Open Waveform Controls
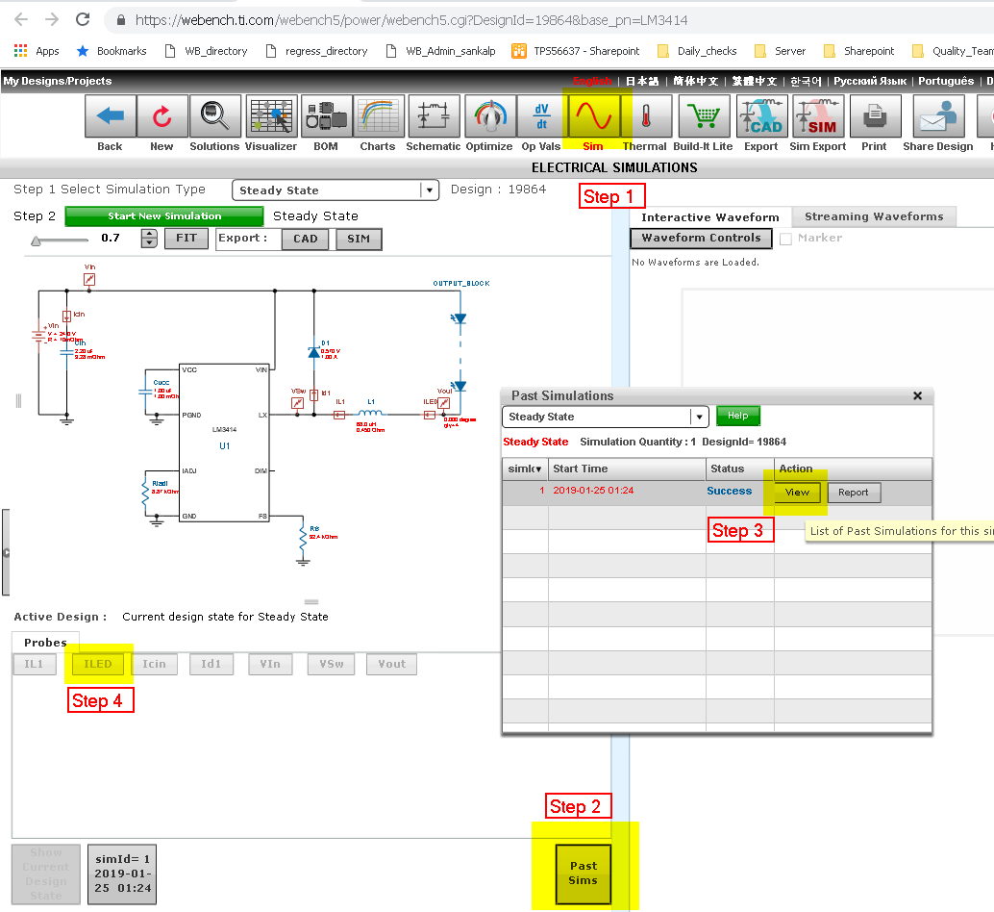 point(701,238)
